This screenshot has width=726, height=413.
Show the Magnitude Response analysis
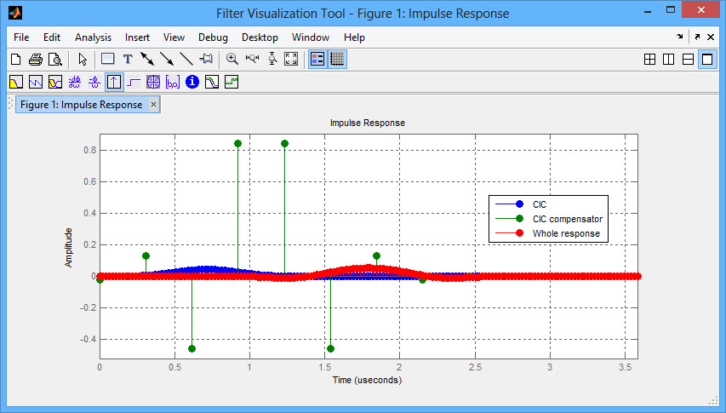pos(16,83)
